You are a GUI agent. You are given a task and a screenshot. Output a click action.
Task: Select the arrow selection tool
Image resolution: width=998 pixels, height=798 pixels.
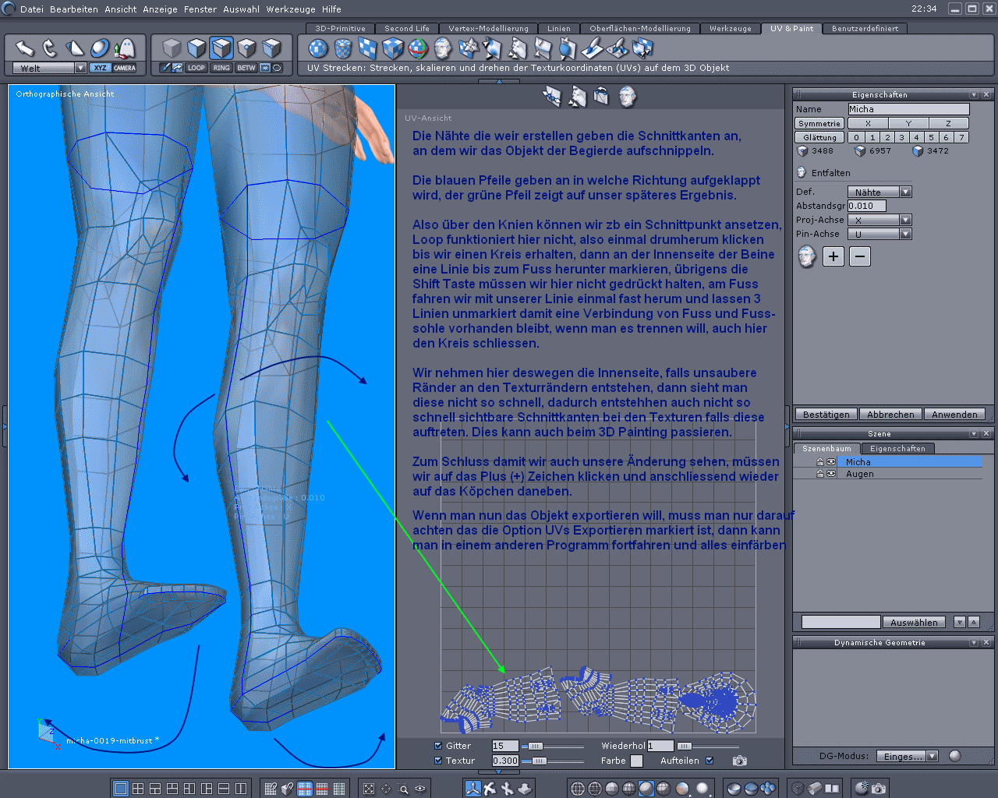pos(25,48)
